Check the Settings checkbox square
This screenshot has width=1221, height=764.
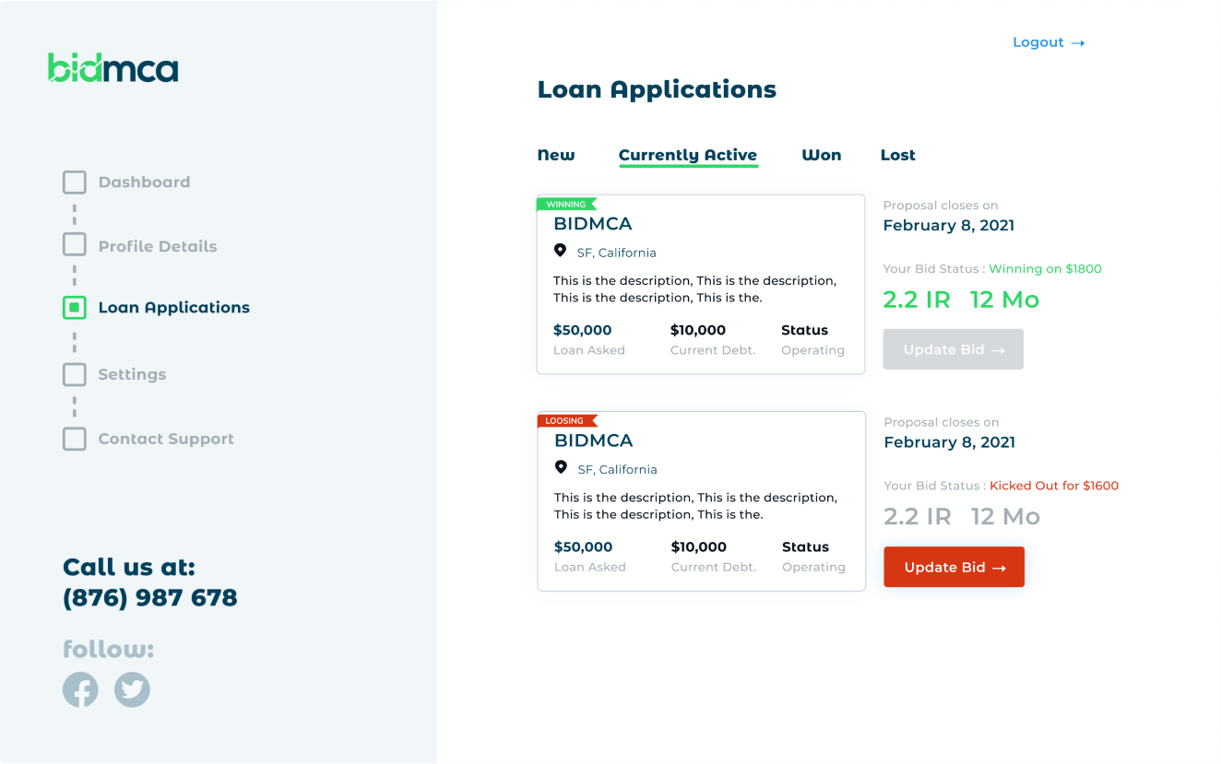75,374
